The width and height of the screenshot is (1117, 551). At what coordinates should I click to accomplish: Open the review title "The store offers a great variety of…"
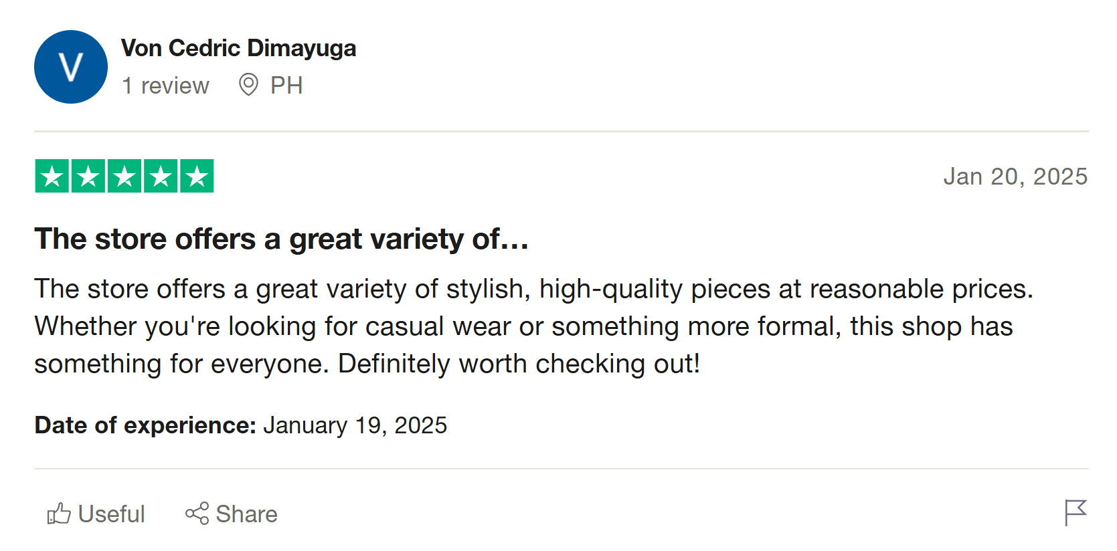tap(281, 239)
